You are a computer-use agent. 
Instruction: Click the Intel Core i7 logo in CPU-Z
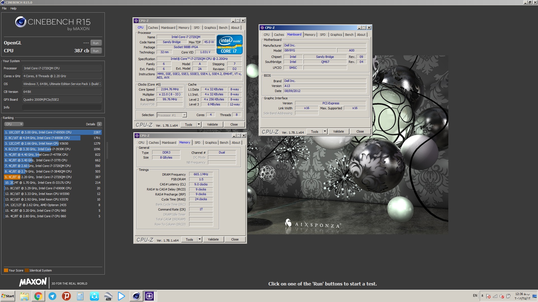click(229, 44)
